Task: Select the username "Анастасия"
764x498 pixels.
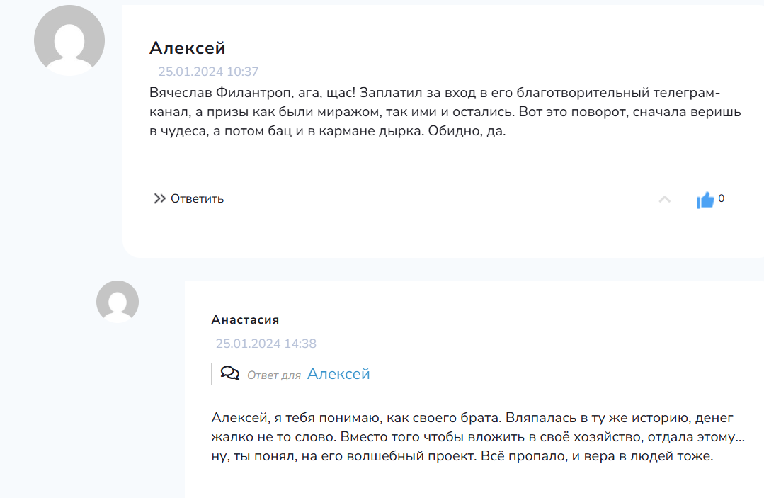Action: click(245, 319)
